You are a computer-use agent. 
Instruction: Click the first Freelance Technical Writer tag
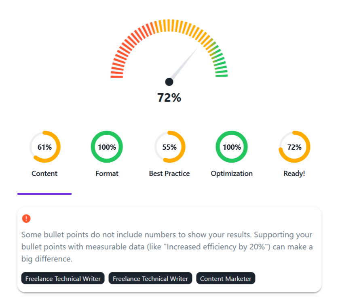pyautogui.click(x=63, y=278)
